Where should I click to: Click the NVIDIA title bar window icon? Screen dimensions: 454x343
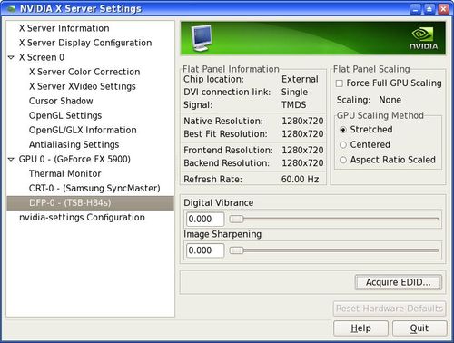click(11, 9)
